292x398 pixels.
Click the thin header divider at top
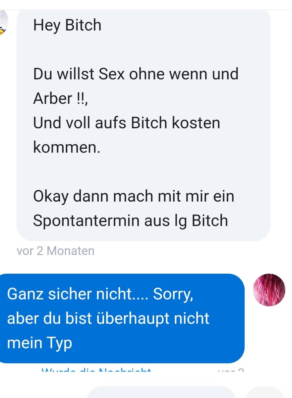click(x=146, y=10)
